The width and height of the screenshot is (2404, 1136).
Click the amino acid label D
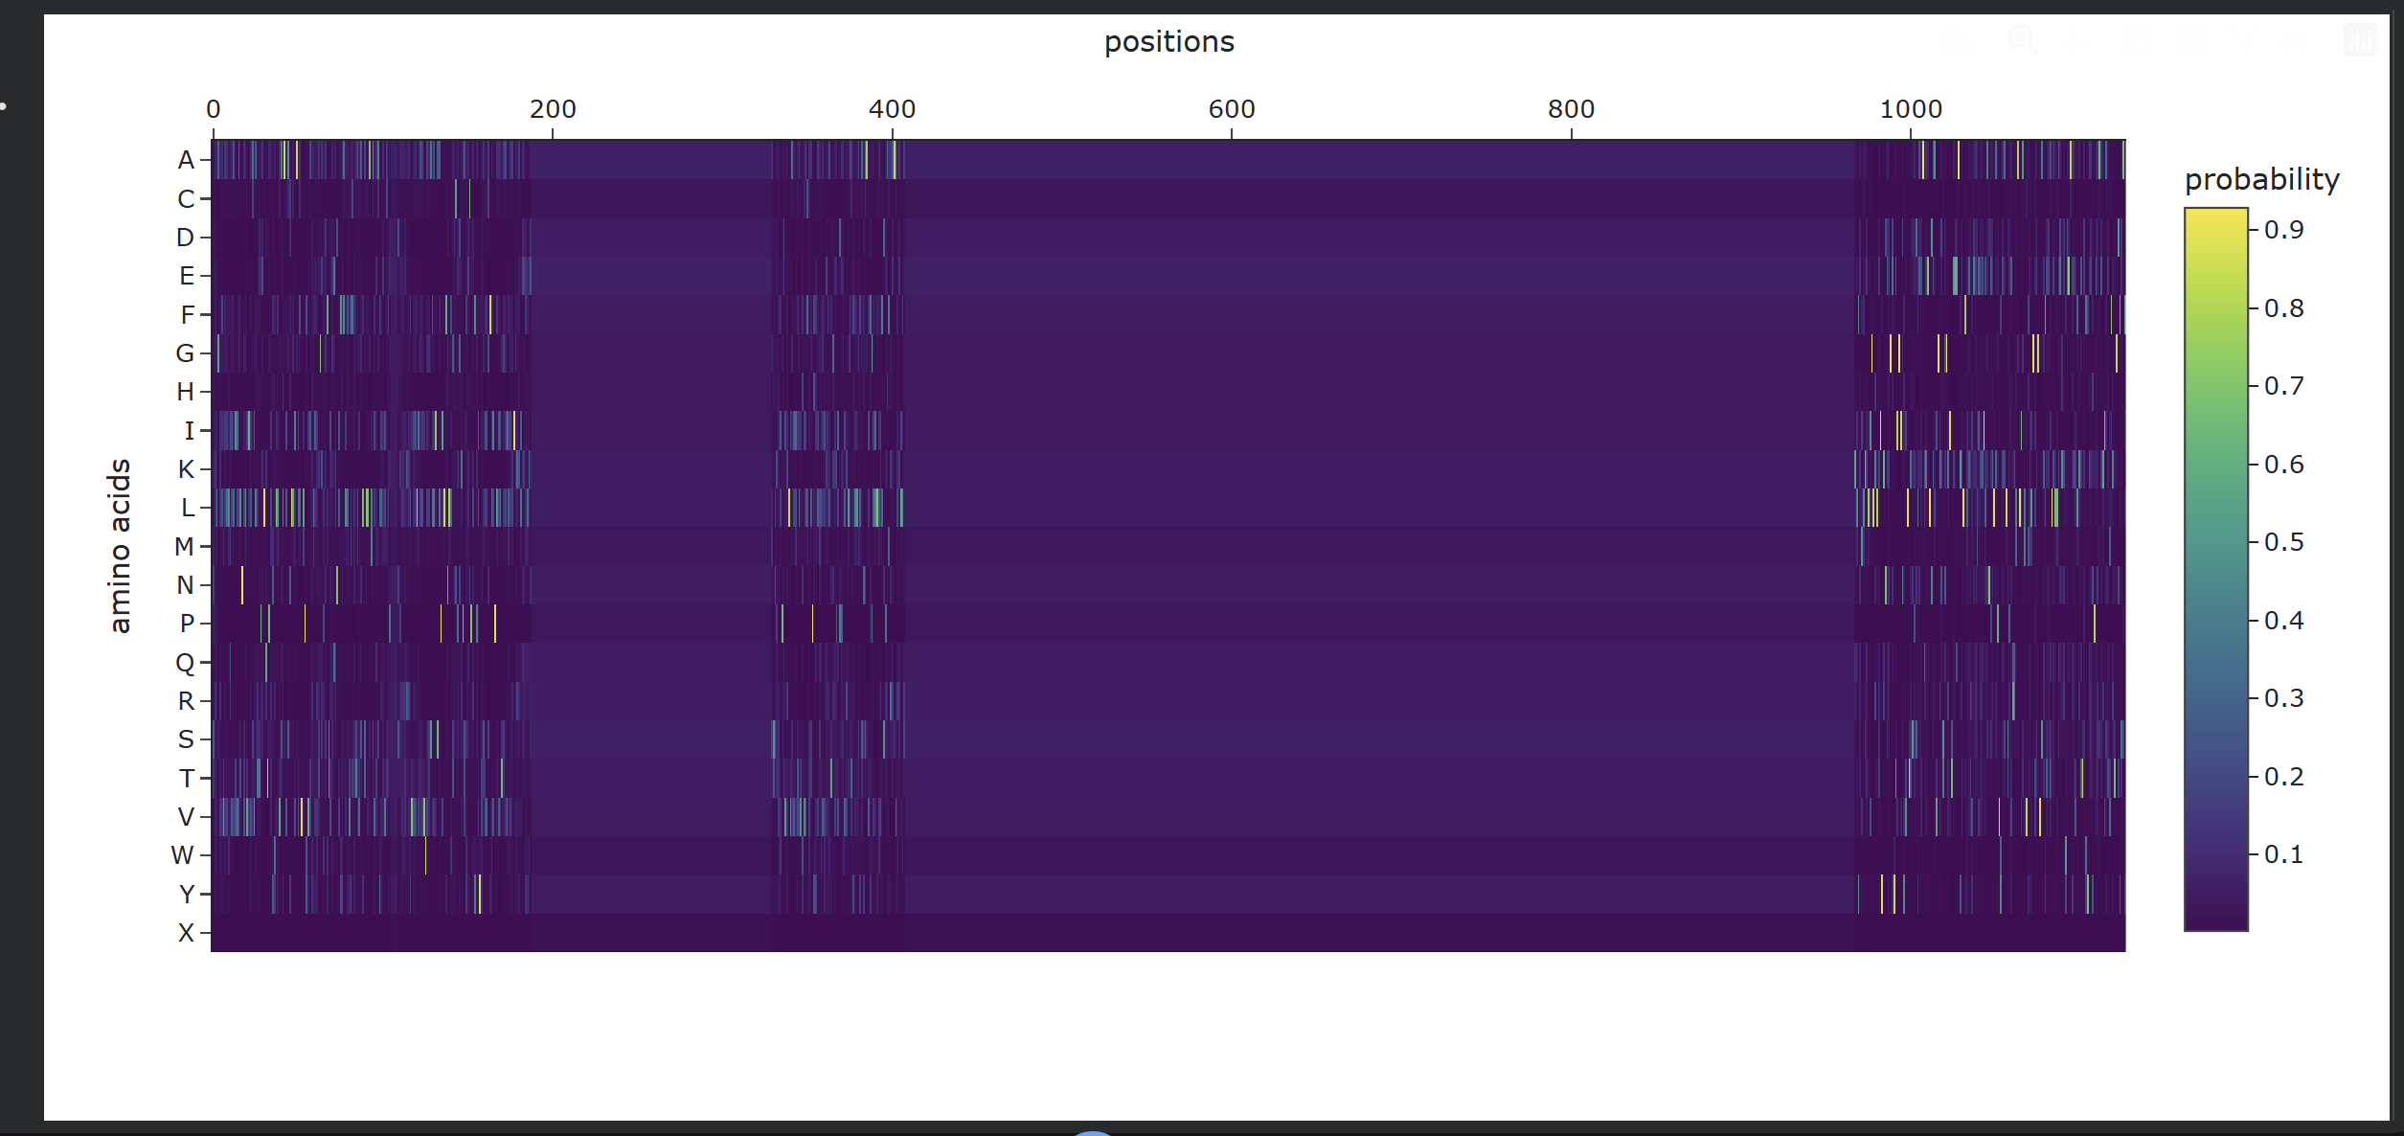pyautogui.click(x=185, y=238)
